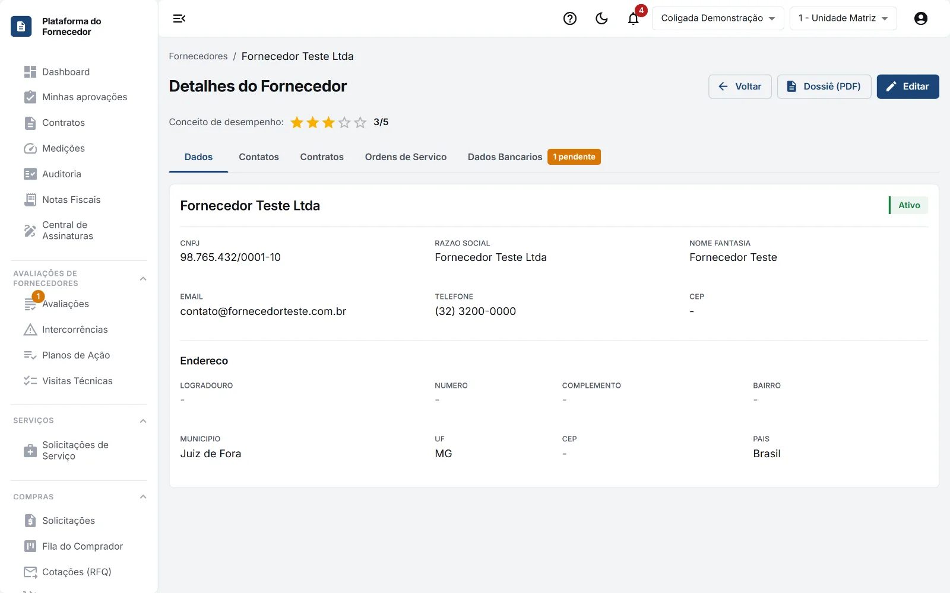This screenshot has height=593, width=950.
Task: Click the Contratos document icon
Action: click(x=30, y=123)
